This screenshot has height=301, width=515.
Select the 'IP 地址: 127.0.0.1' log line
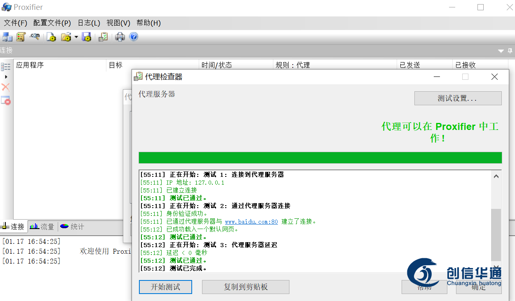click(182, 183)
